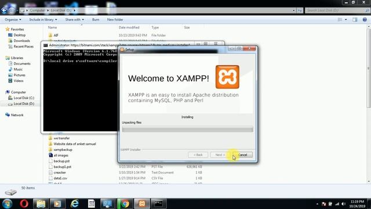Select Website data of anket samuel folder
Image resolution: width=371 pixels, height=209 pixels.
[x=75, y=144]
